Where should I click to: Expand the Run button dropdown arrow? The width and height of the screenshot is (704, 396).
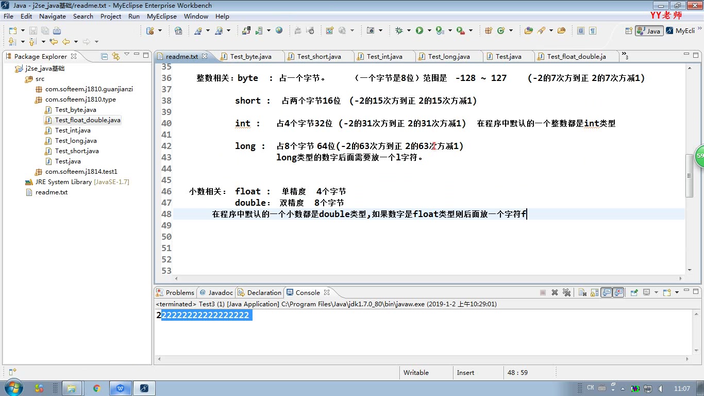click(429, 30)
